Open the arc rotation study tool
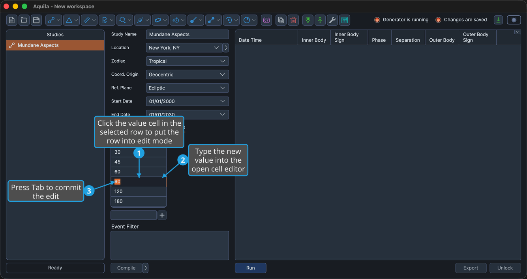The image size is (527, 279). pyautogui.click(x=231, y=20)
